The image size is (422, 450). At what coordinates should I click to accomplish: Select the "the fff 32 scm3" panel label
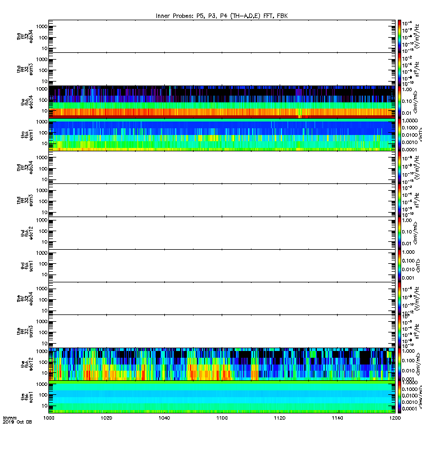click(x=25, y=331)
